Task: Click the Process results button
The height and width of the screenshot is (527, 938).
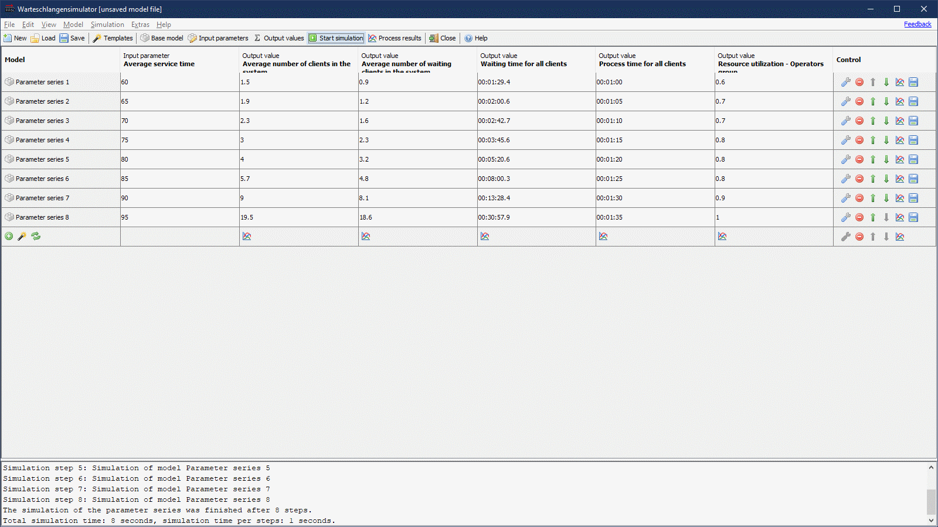Action: [x=395, y=38]
